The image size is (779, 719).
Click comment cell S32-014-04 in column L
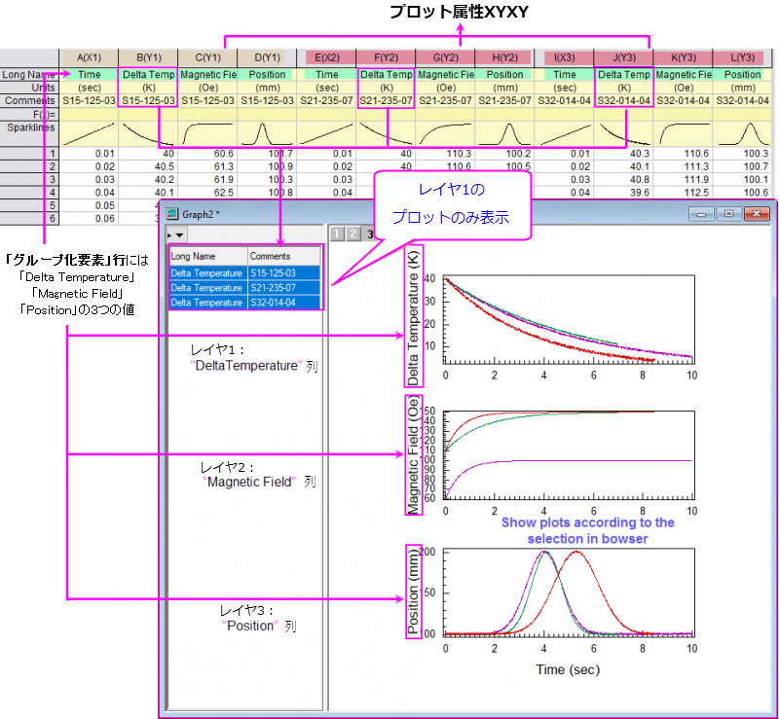click(742, 101)
